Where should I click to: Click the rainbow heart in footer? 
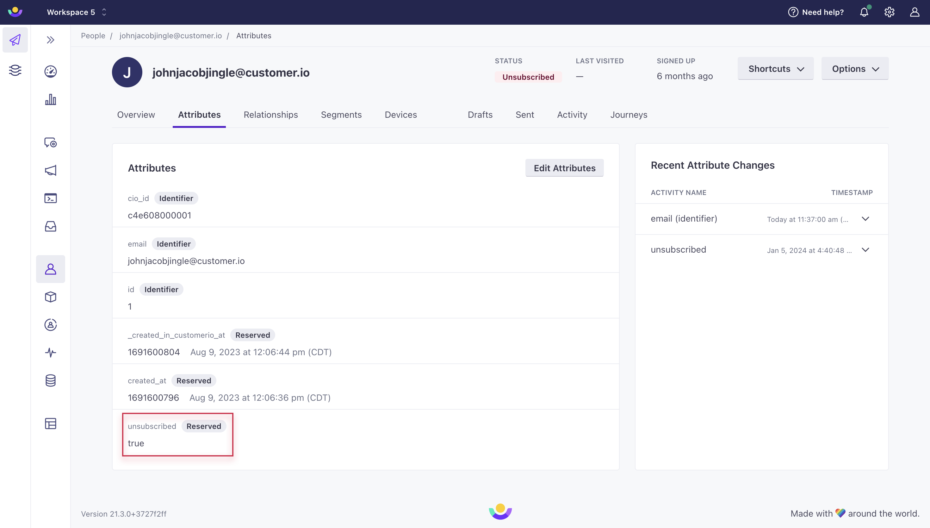(840, 513)
